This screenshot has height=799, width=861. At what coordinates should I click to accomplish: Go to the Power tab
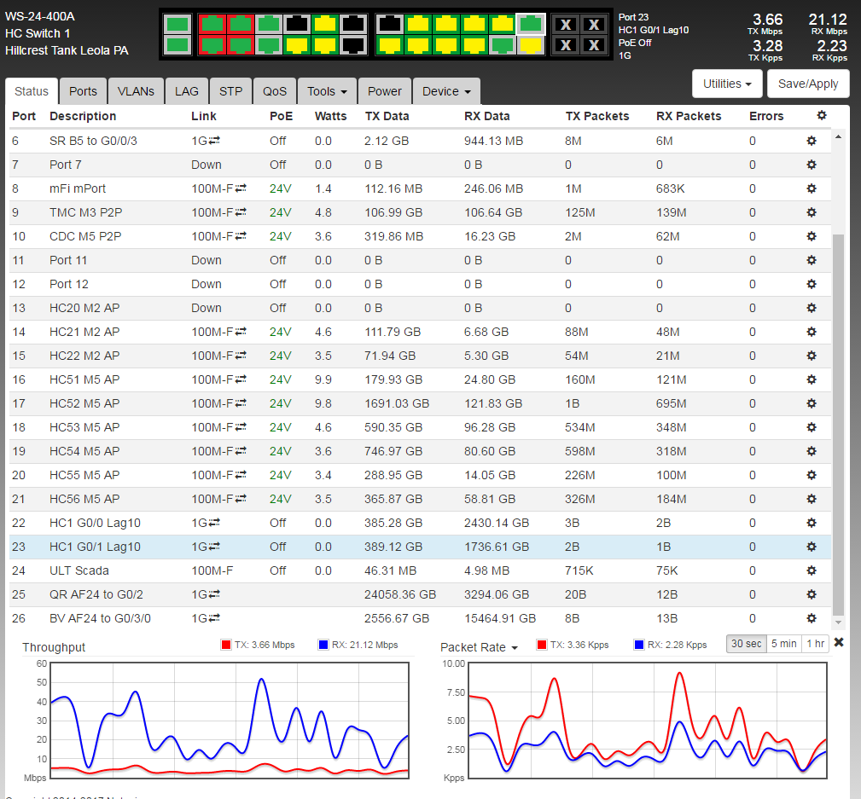385,91
